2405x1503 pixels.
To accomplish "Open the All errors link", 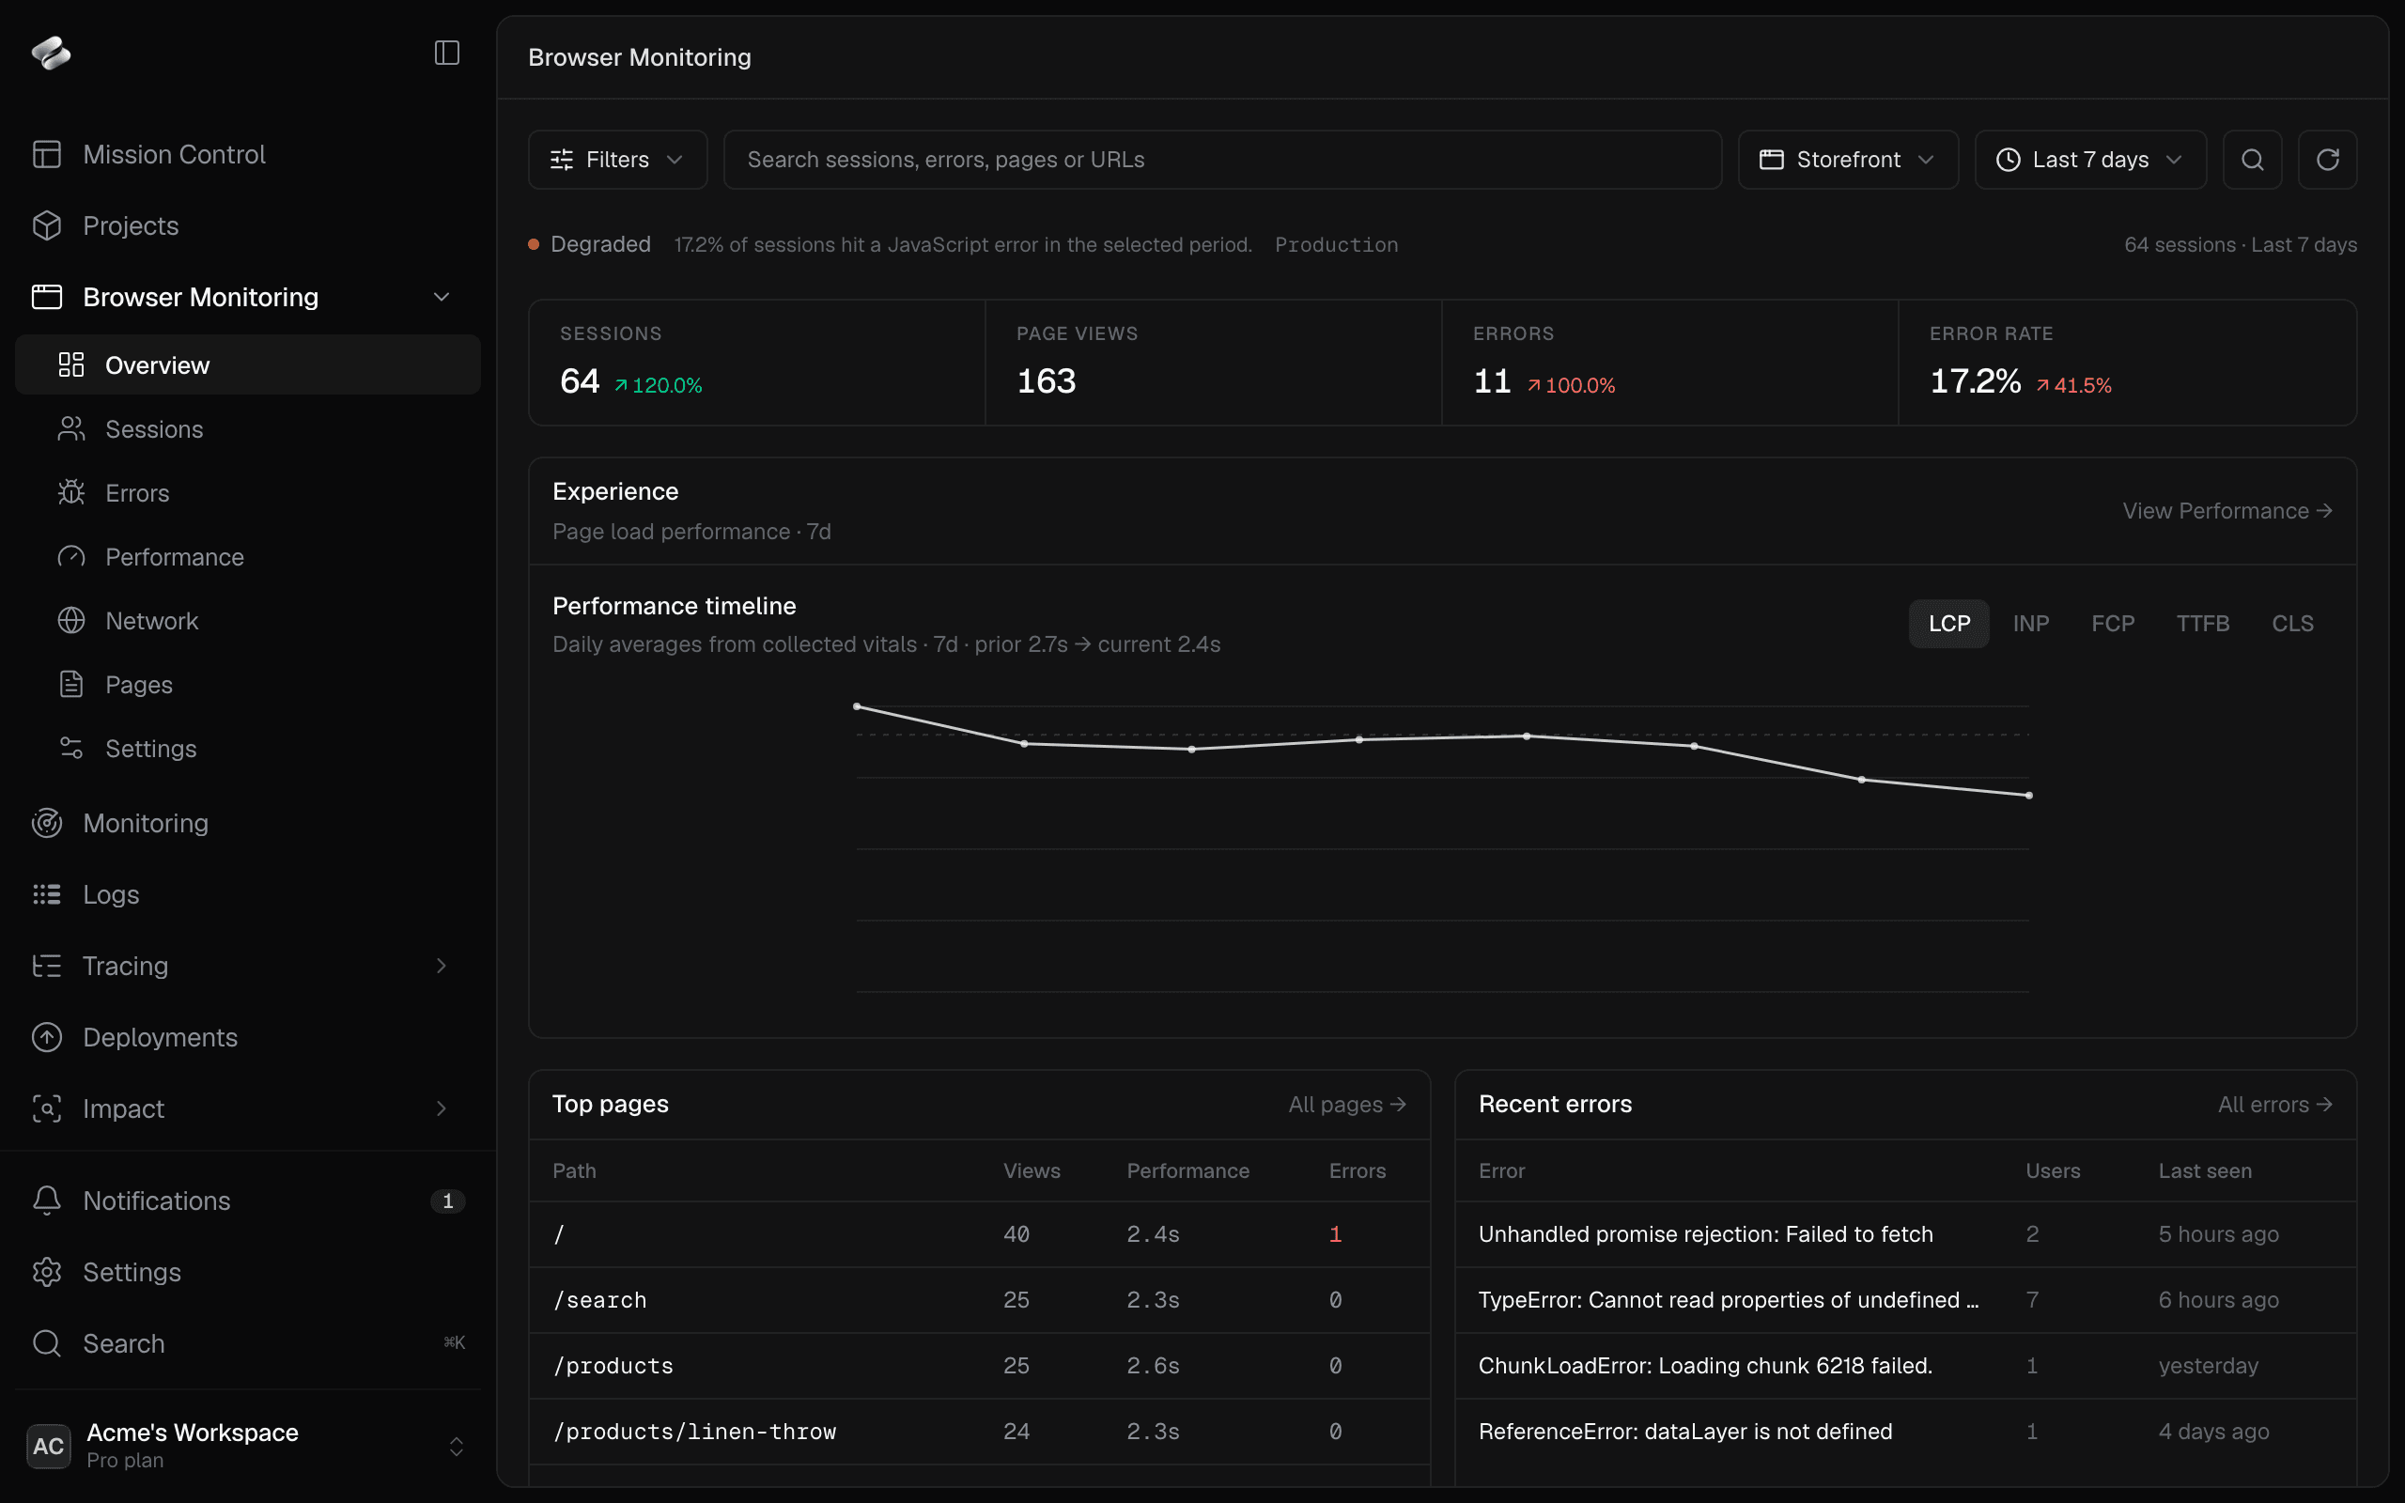I will pyautogui.click(x=2274, y=1105).
